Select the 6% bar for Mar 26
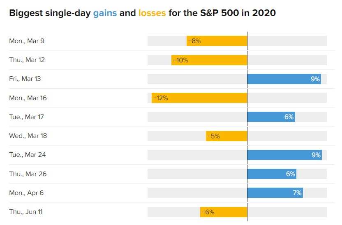 pyautogui.click(x=272, y=174)
